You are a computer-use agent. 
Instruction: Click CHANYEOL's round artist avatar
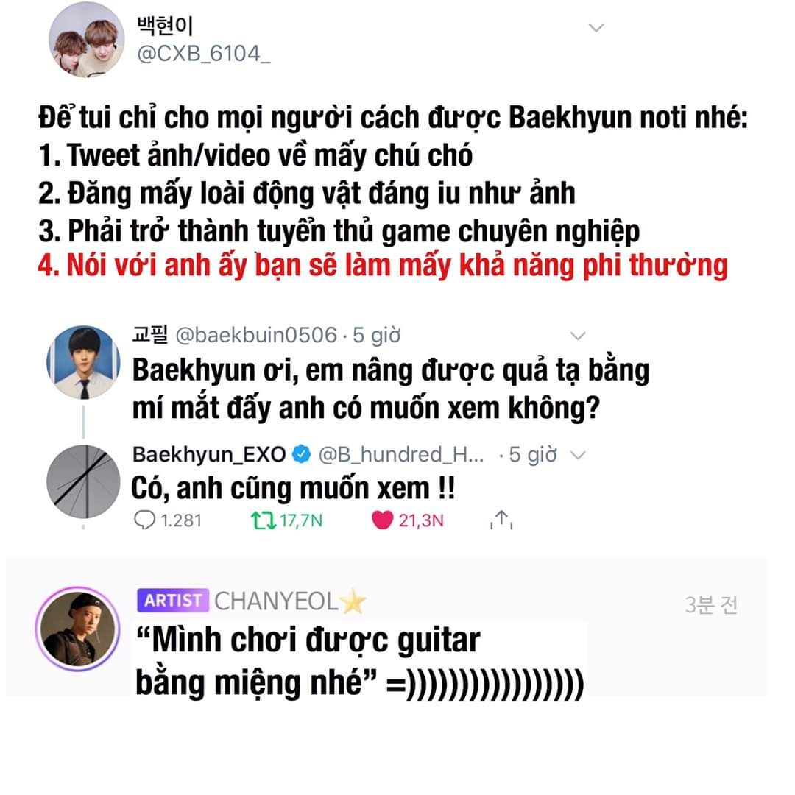click(77, 629)
